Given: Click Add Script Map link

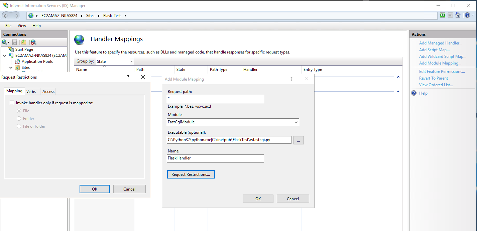Looking at the screenshot, I should (434, 50).
